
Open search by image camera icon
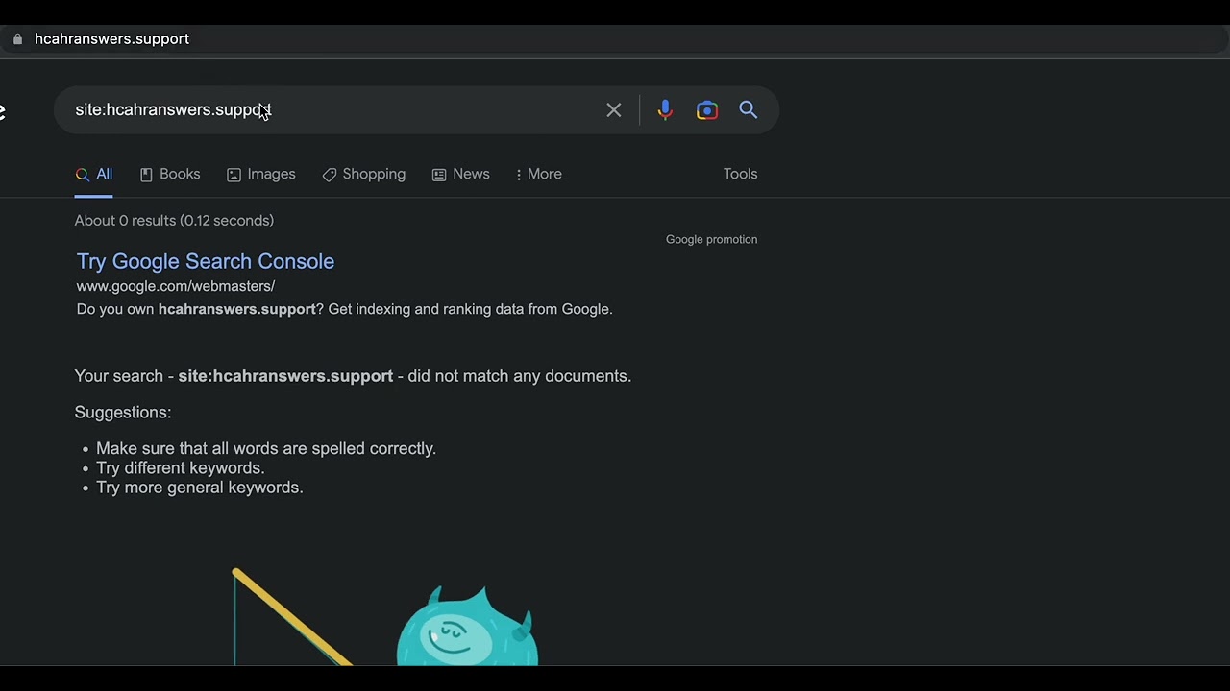point(707,110)
